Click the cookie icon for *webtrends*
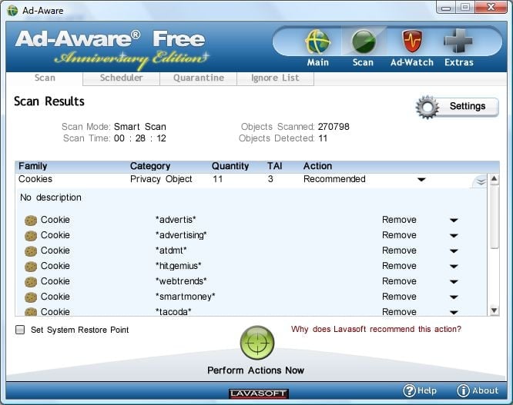 [x=31, y=281]
